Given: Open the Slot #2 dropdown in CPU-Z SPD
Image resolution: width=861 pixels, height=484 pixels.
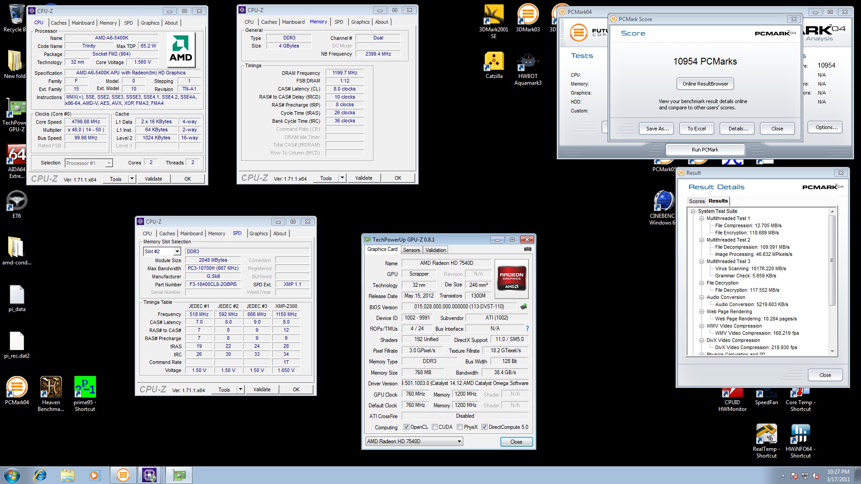Looking at the screenshot, I should [177, 251].
